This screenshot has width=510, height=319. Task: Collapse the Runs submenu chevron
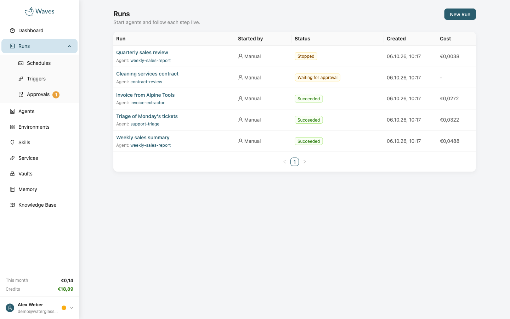69,46
